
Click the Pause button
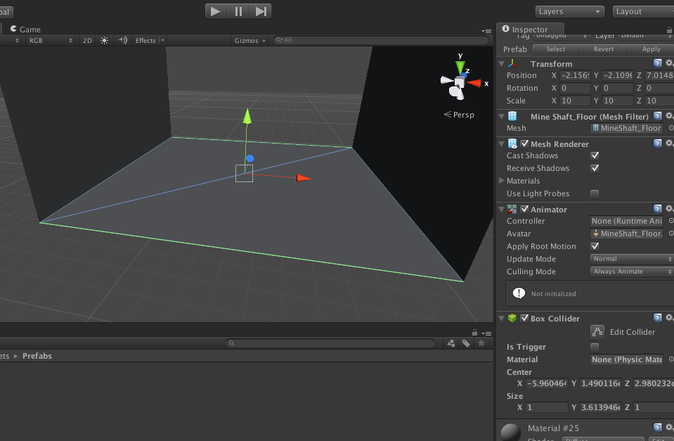[x=238, y=11]
